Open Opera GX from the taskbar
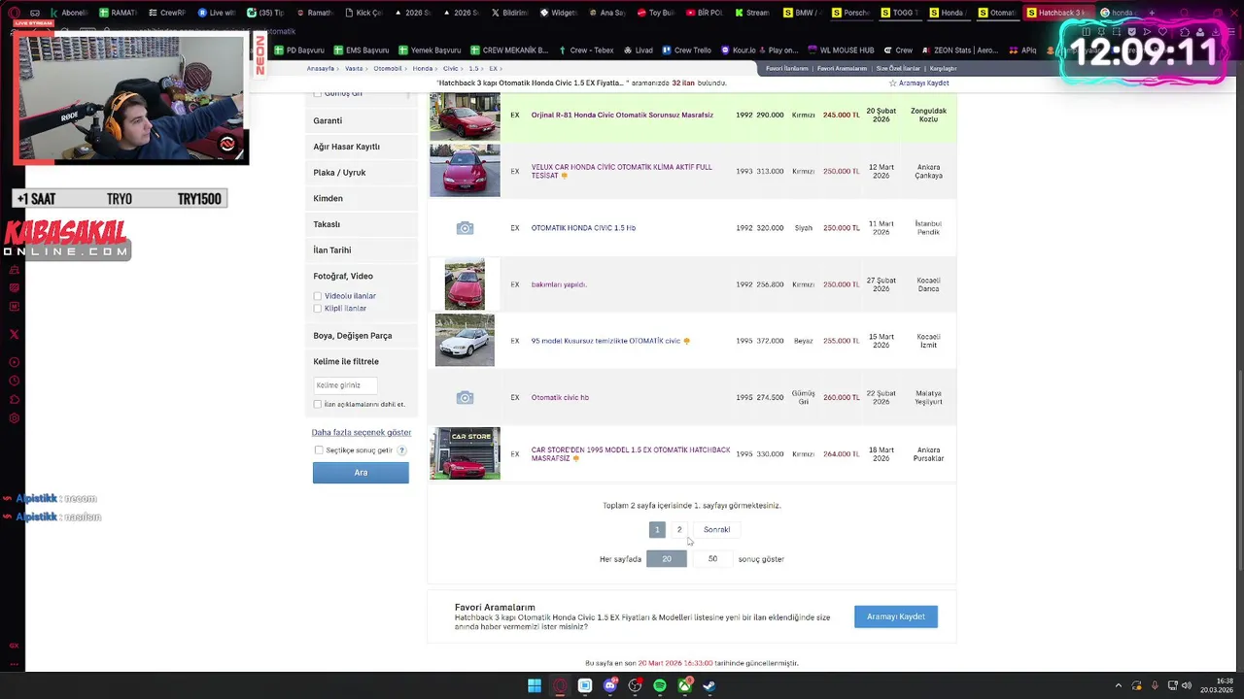The image size is (1244, 699). pos(560,685)
